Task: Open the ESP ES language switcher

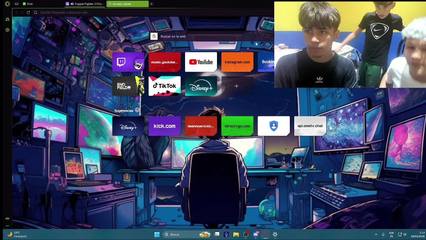Action: (x=392, y=234)
